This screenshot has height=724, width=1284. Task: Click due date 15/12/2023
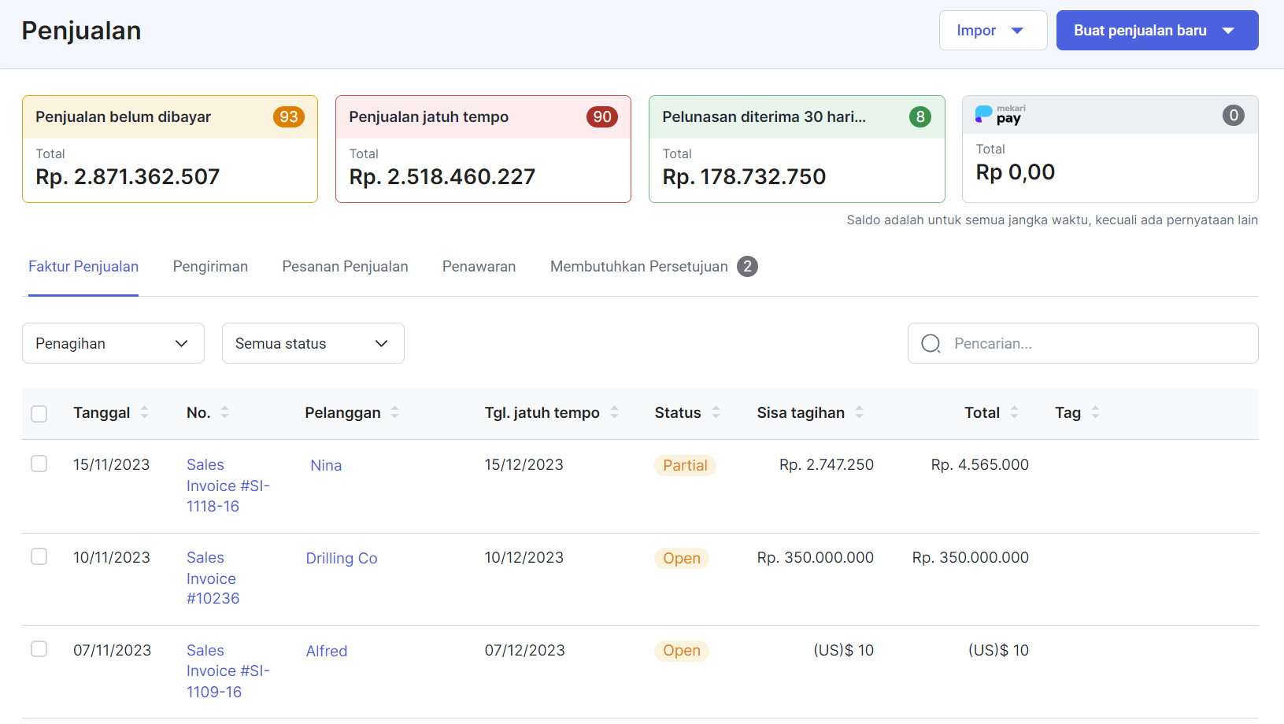524,464
